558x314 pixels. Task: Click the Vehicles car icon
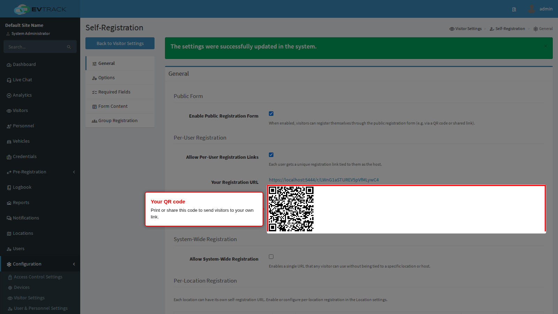[9, 142]
